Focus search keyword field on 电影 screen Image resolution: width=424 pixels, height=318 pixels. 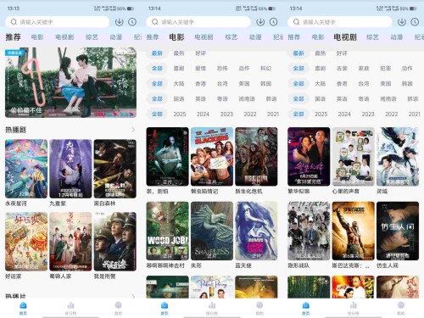tap(198, 22)
